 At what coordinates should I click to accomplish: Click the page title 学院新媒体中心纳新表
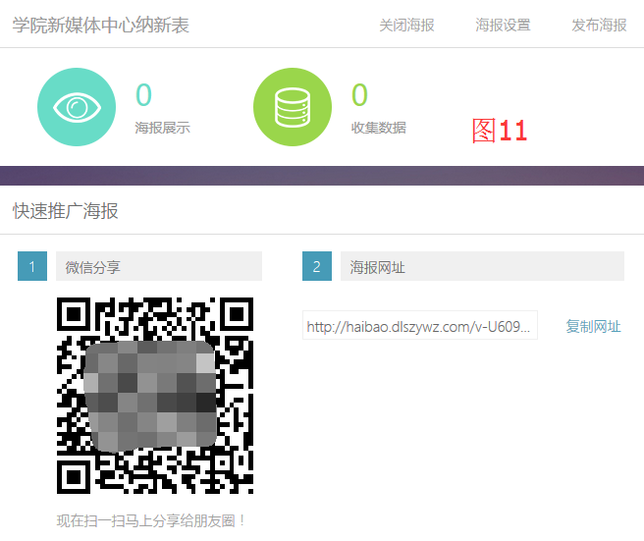pos(101,25)
